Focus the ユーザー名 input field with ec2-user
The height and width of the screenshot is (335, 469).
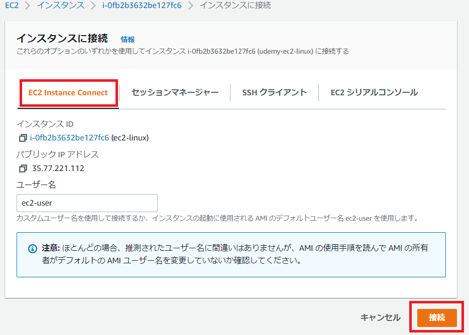(87, 203)
